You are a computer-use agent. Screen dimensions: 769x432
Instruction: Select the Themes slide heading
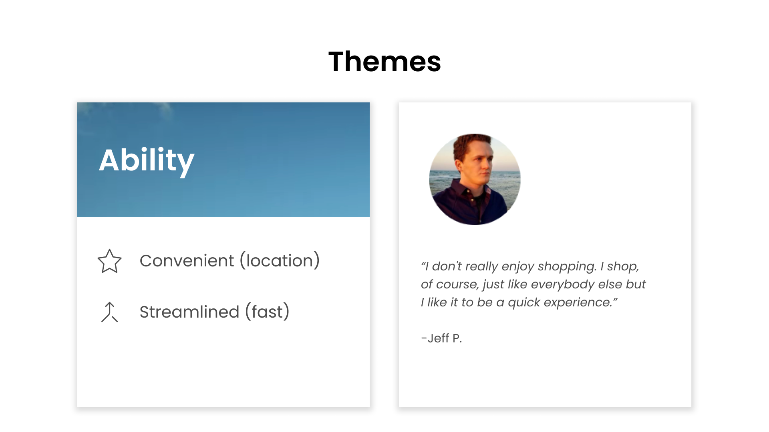tap(384, 62)
